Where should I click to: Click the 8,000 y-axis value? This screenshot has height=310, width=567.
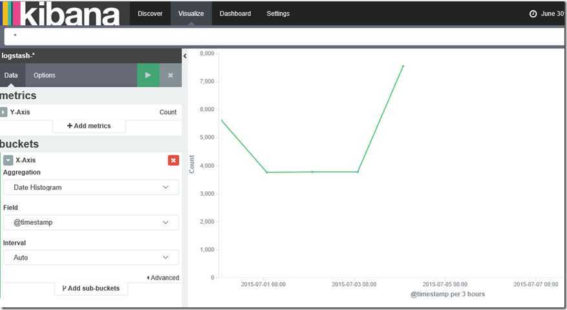pos(207,54)
